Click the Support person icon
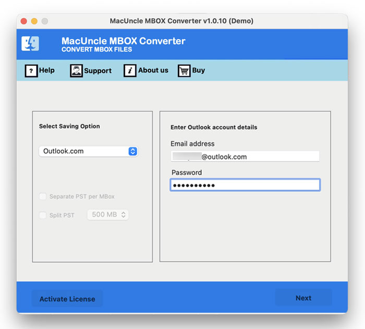 [76, 71]
